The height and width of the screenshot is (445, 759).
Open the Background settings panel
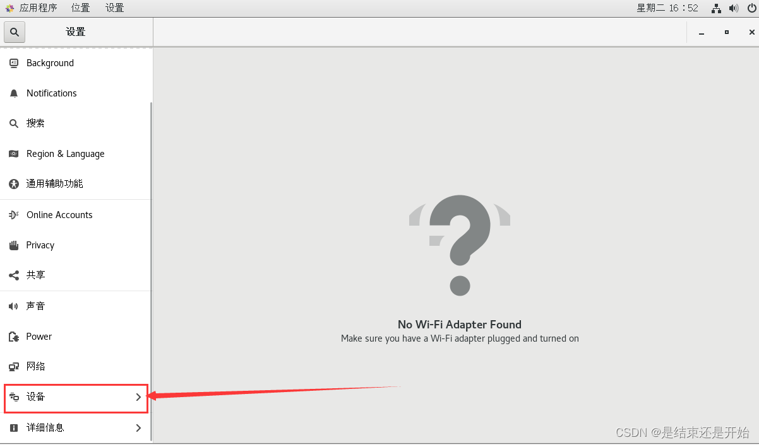pyautogui.click(x=76, y=63)
